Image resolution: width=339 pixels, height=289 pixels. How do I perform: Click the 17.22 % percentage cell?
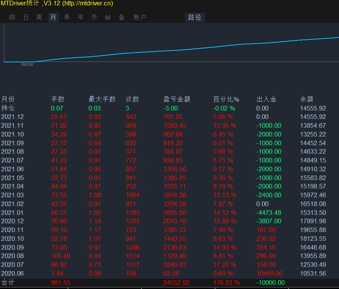click(225, 265)
